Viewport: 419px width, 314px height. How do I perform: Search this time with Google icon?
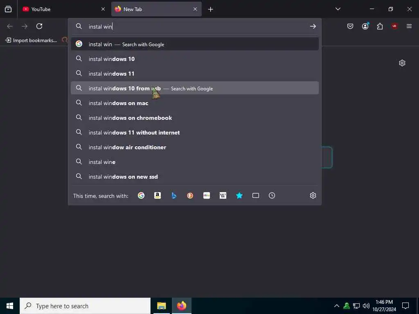point(141,195)
